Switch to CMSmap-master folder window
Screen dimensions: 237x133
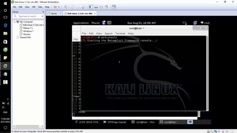(115, 122)
